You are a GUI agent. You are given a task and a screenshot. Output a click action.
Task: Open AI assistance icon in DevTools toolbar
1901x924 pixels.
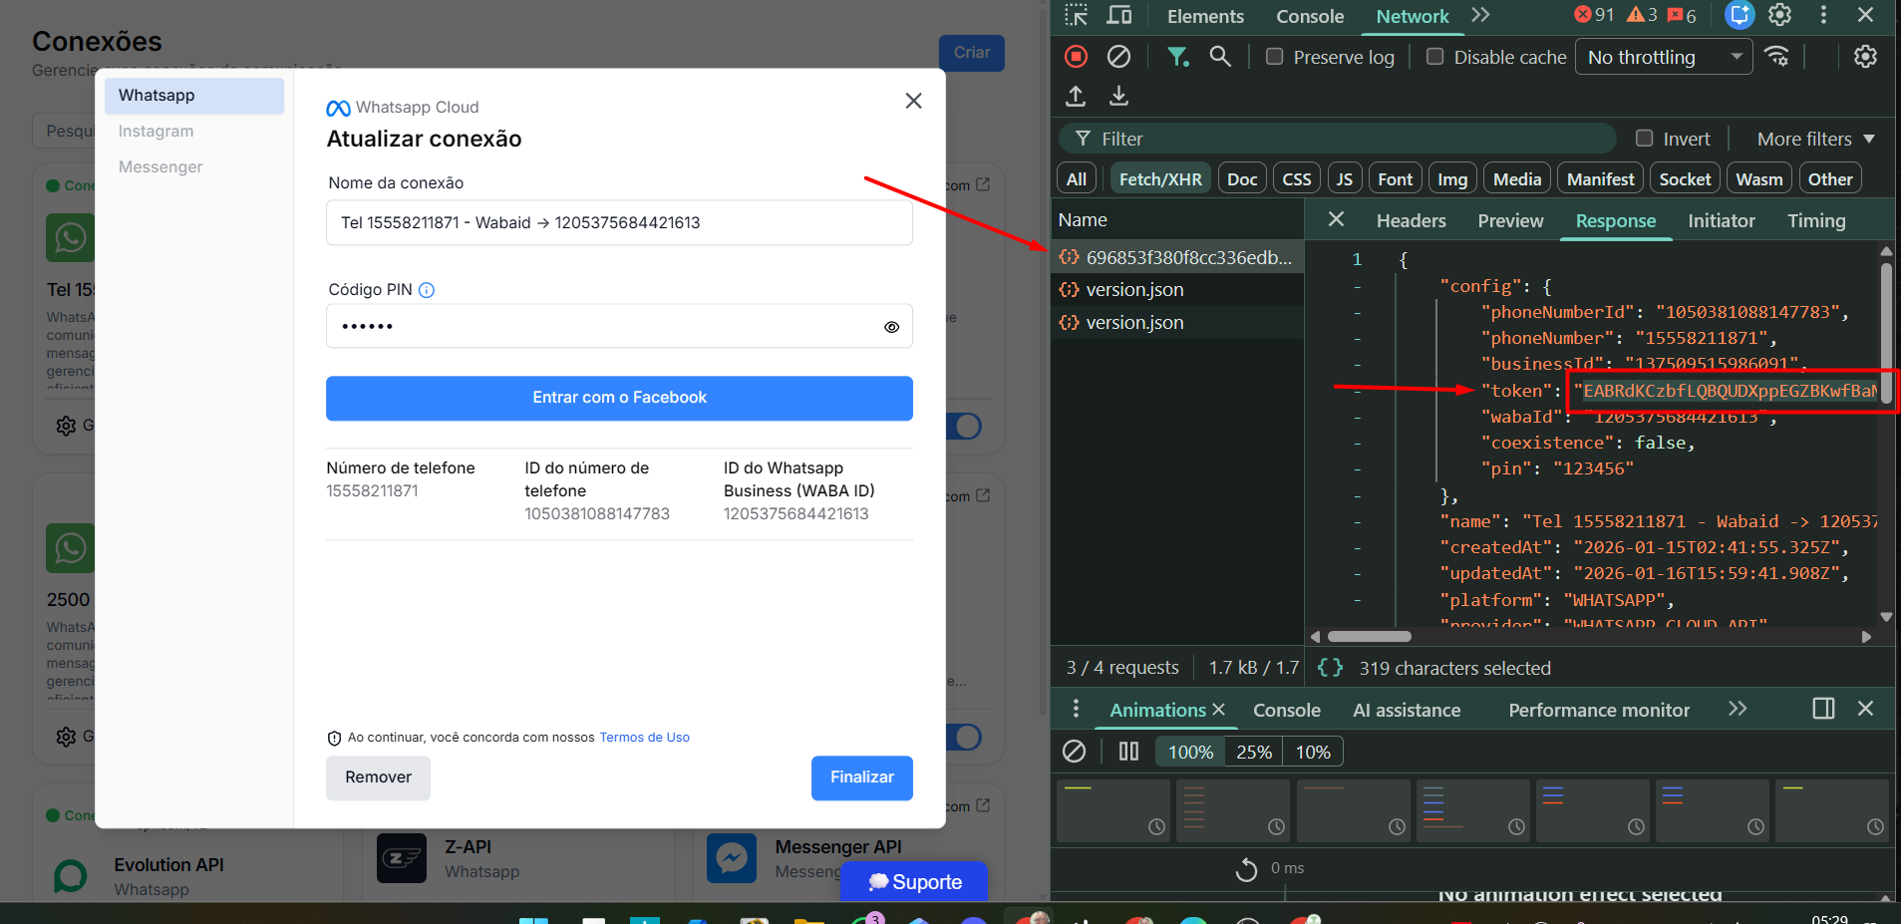click(1740, 15)
